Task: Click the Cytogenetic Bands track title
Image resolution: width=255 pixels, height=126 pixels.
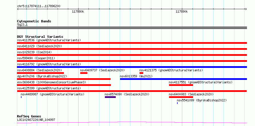Action: (34, 21)
